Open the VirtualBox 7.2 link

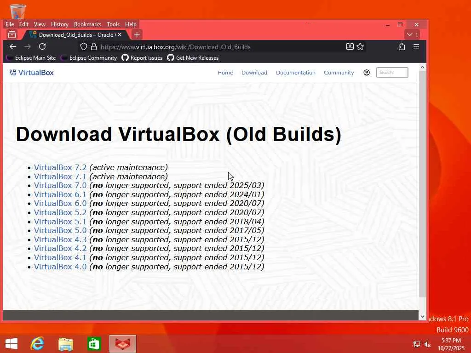[60, 167]
